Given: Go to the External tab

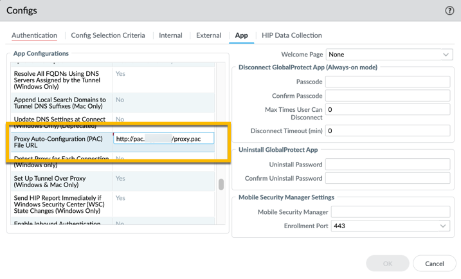Looking at the screenshot, I should point(208,35).
